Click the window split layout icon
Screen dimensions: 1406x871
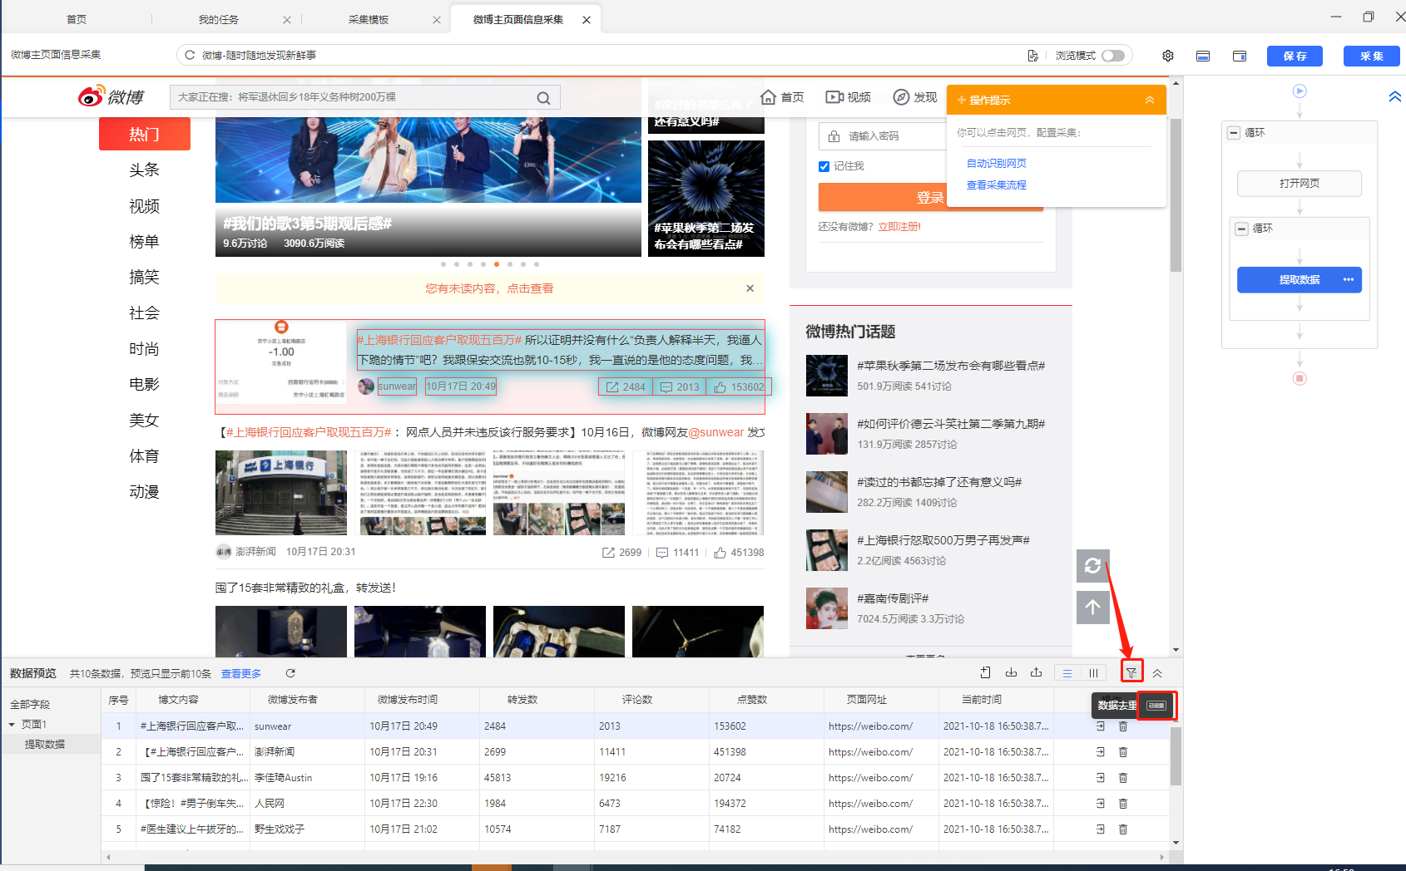(x=1240, y=56)
